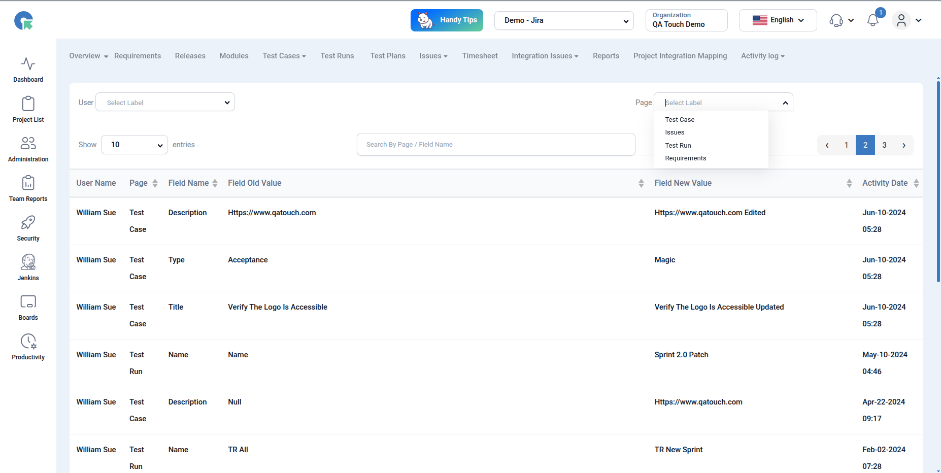This screenshot has width=941, height=473.
Task: Open the Demo - Jira project dropdown
Action: pos(563,21)
